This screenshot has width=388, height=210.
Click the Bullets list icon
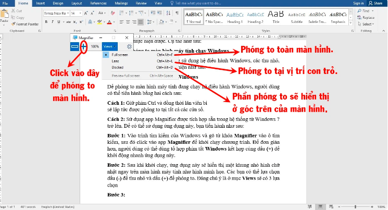[x=121, y=13]
